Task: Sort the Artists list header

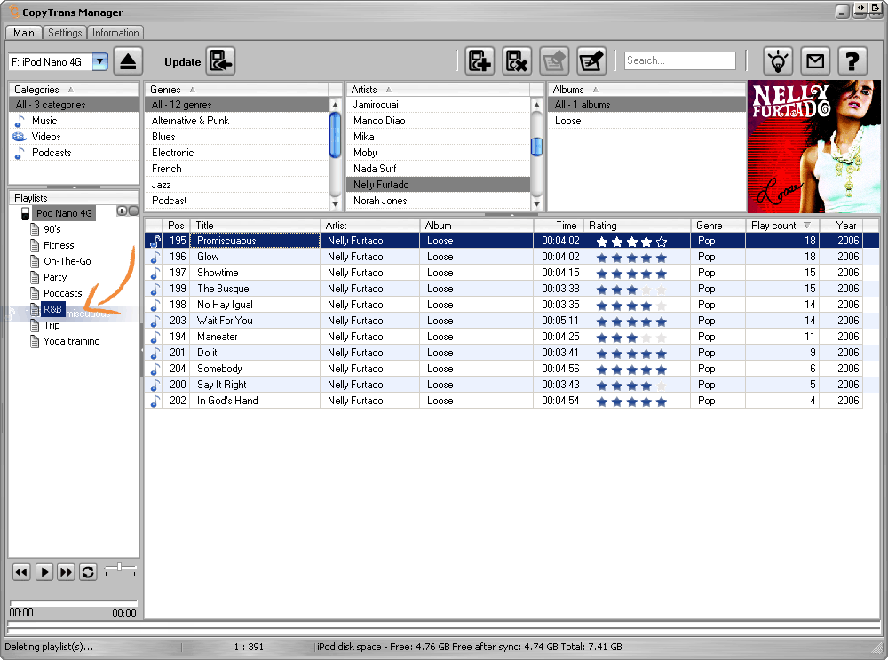Action: pyautogui.click(x=438, y=90)
